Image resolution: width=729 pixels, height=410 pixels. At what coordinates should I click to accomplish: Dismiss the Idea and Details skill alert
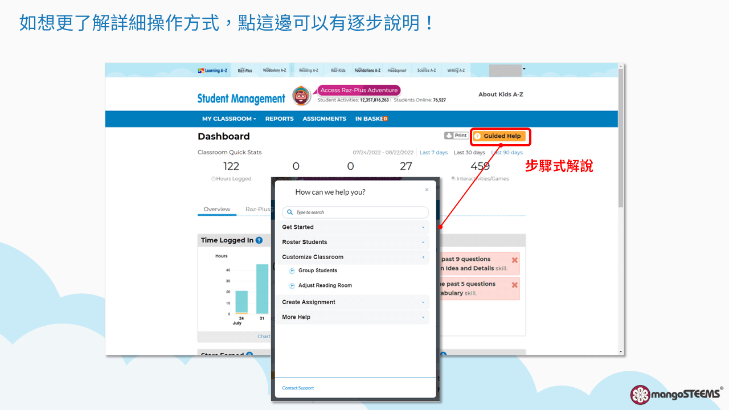515,260
